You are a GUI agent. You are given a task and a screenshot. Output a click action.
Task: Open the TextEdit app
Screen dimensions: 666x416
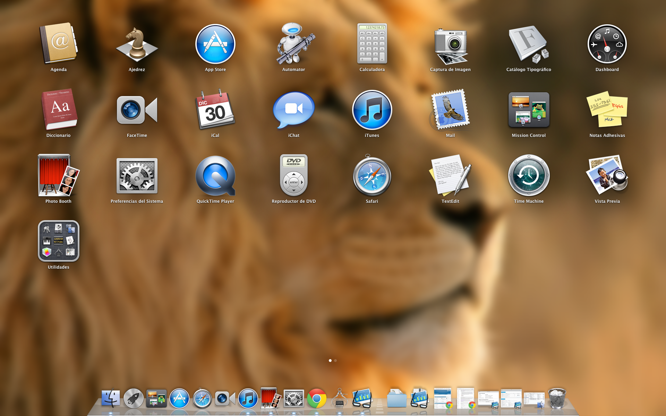click(x=450, y=175)
